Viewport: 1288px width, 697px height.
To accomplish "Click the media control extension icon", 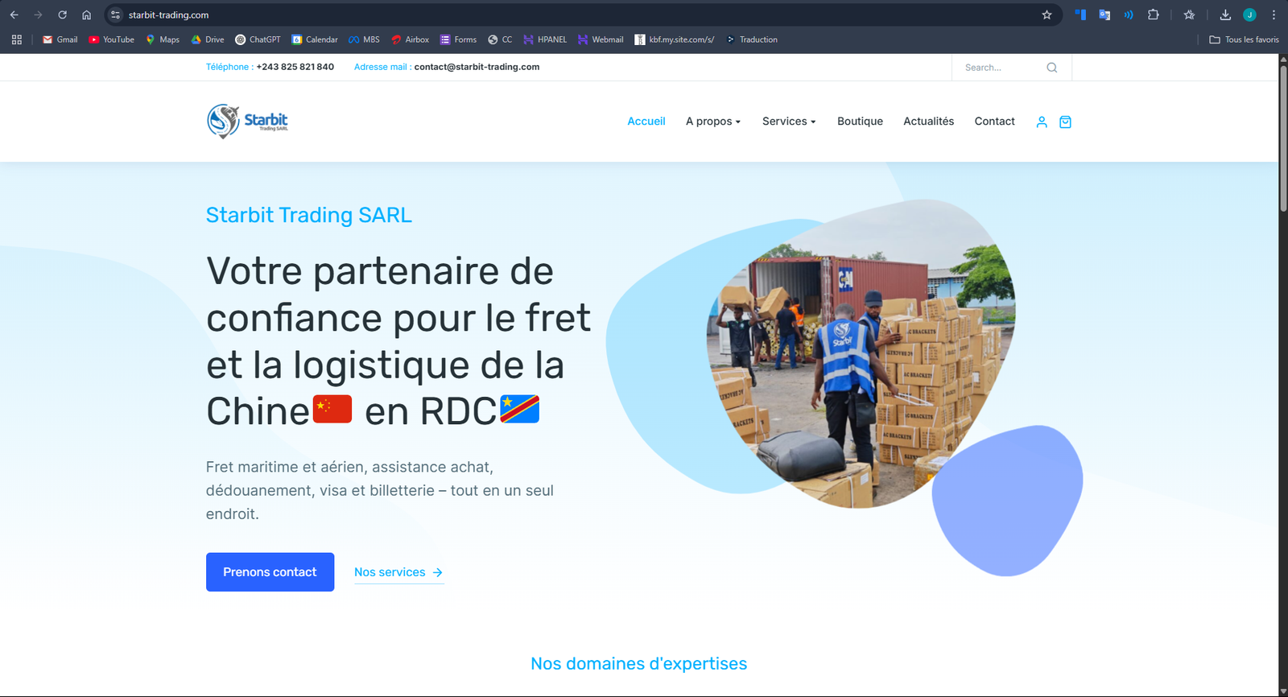I will coord(1129,14).
